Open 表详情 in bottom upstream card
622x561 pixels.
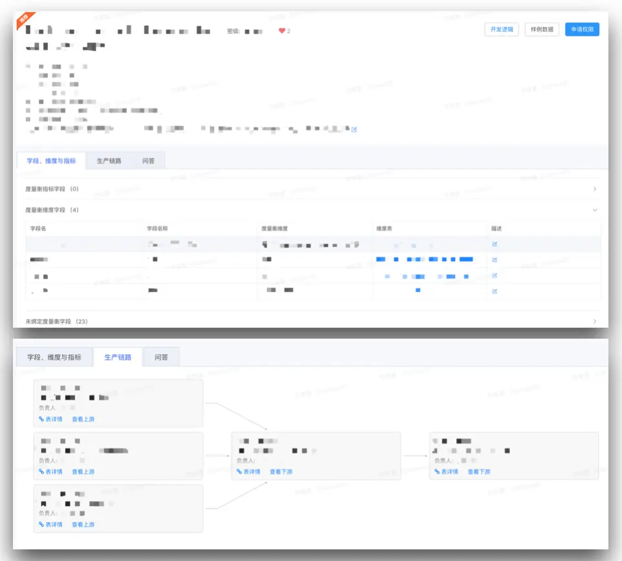point(50,525)
